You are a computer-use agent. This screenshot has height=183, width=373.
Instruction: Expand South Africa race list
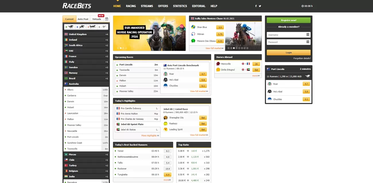86,45
